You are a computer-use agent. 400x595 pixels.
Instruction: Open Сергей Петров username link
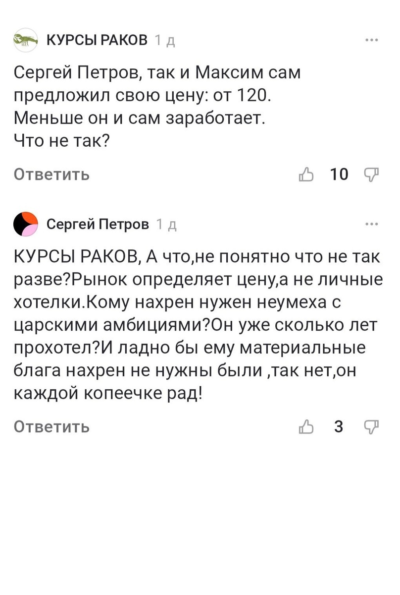98,224
